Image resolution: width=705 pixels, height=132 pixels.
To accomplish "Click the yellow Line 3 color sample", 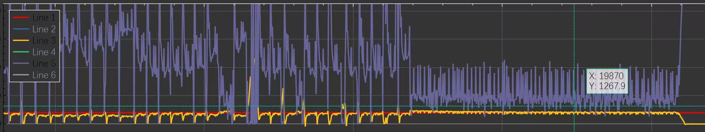I will click(x=21, y=41).
